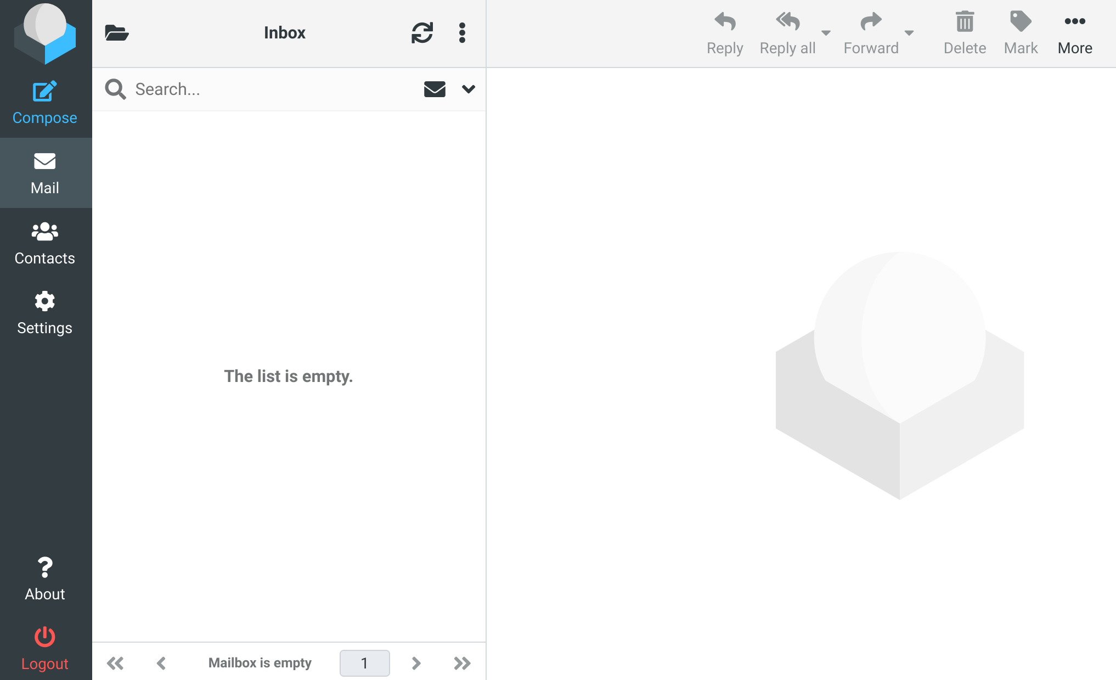
Task: Expand the search options chevron
Action: click(468, 89)
